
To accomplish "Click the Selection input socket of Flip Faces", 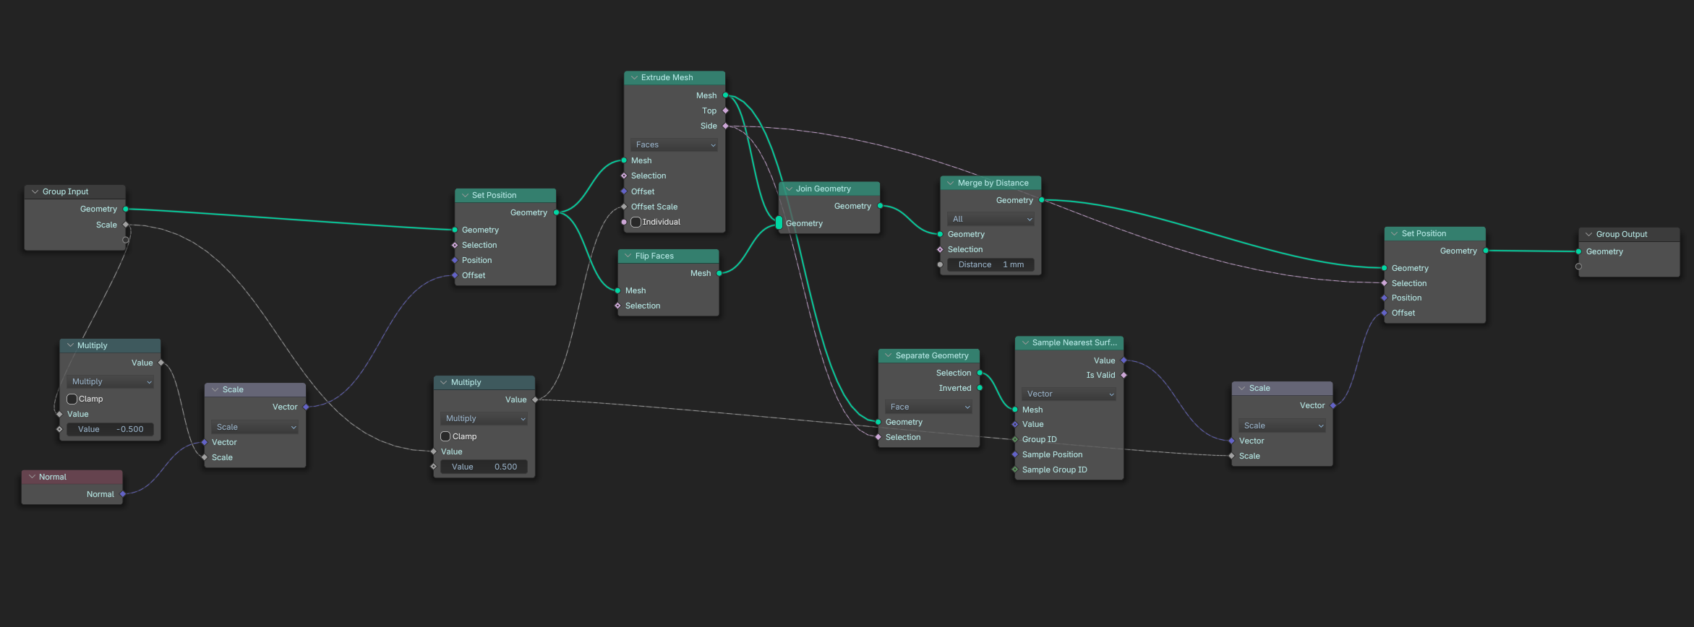I will 618,306.
